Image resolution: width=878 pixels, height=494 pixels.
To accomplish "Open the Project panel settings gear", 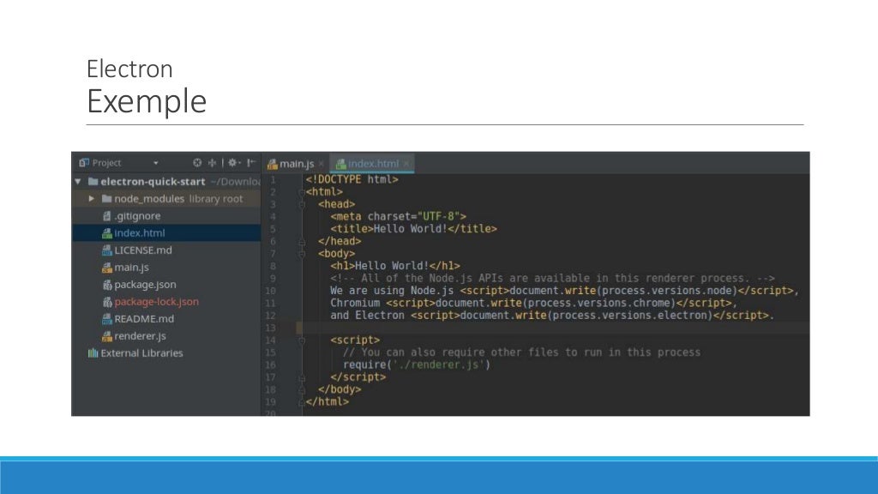I will (232, 162).
